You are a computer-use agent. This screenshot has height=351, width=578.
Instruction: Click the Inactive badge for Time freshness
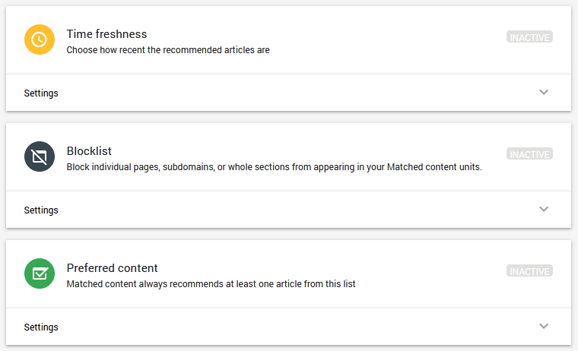(529, 37)
